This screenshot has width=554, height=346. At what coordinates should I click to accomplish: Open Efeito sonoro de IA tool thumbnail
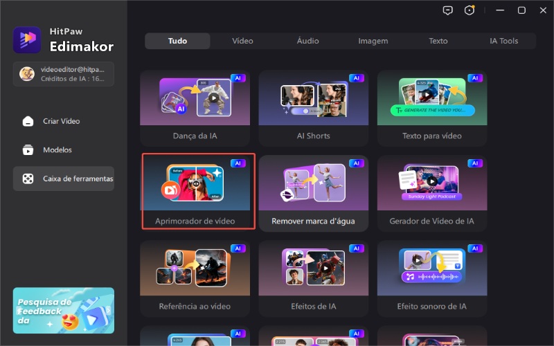tap(432, 268)
